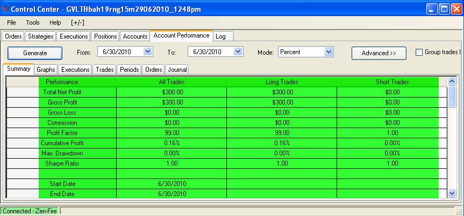This screenshot has height=216, width=464.
Task: Click the scroll down arrow of the table
Action: (452, 193)
